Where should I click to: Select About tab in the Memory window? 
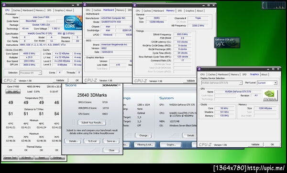[x=199, y=11]
